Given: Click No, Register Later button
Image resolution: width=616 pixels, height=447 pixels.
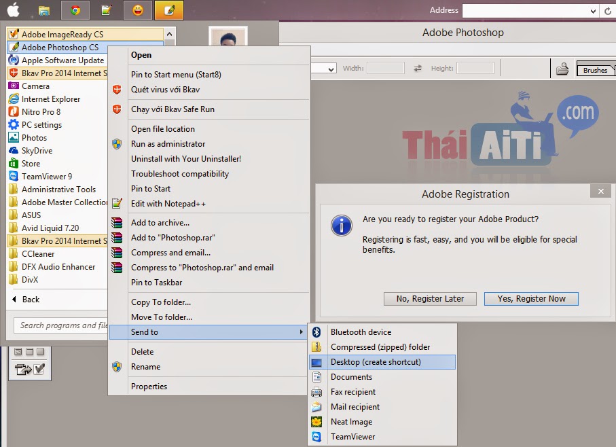Looking at the screenshot, I should point(430,298).
